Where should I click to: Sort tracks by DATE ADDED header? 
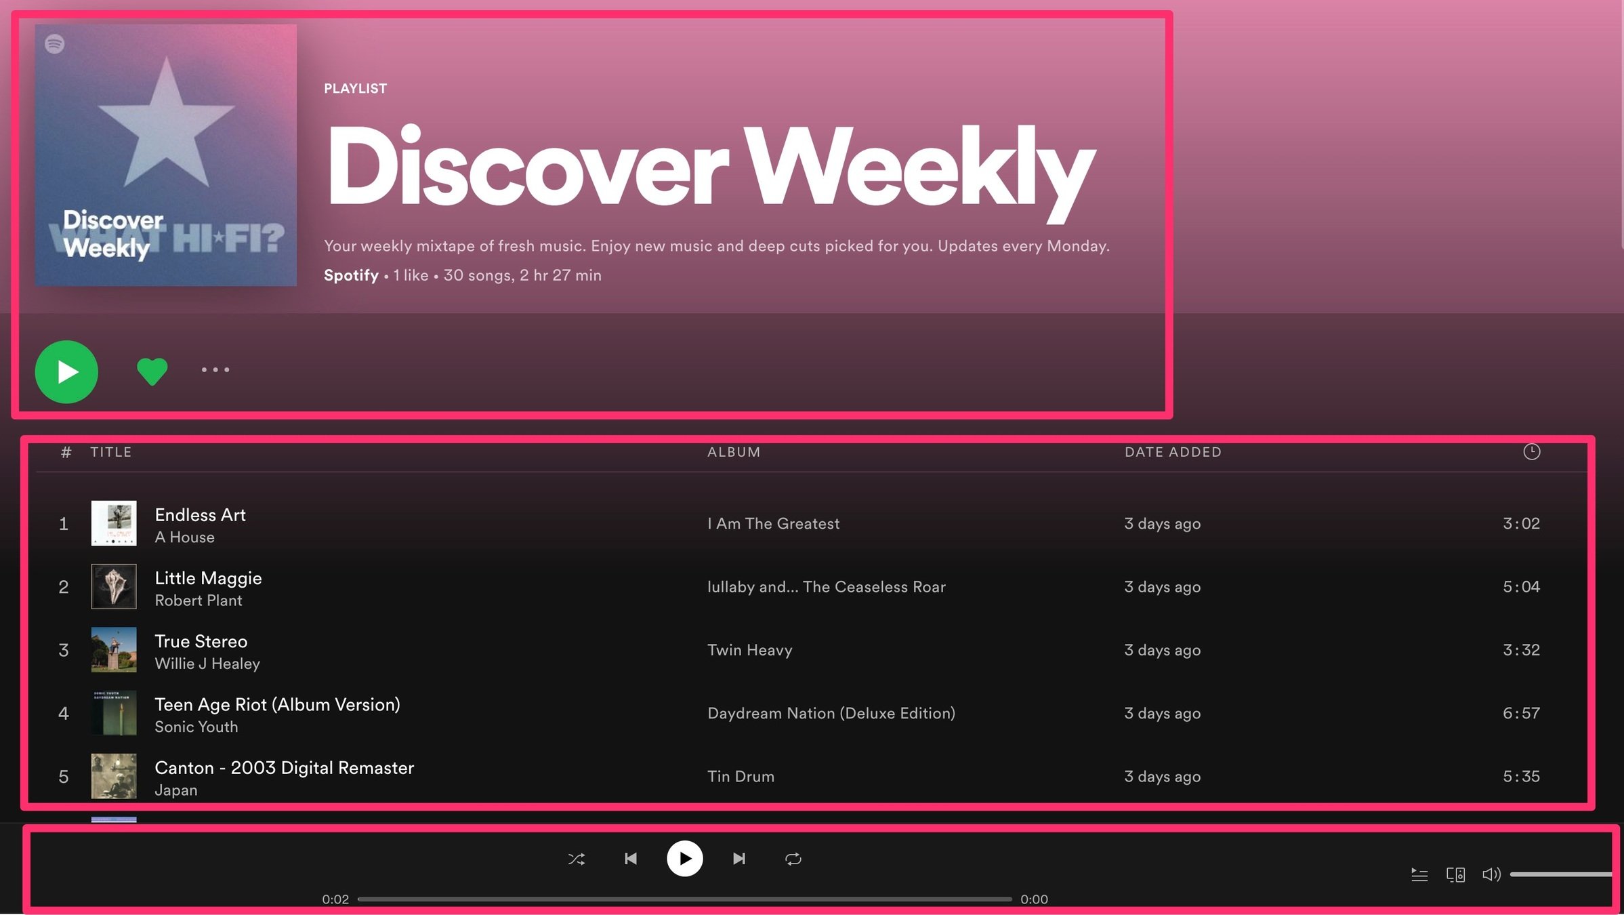click(1173, 452)
